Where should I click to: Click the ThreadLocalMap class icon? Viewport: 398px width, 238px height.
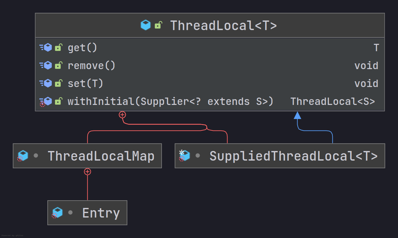[x=23, y=156]
